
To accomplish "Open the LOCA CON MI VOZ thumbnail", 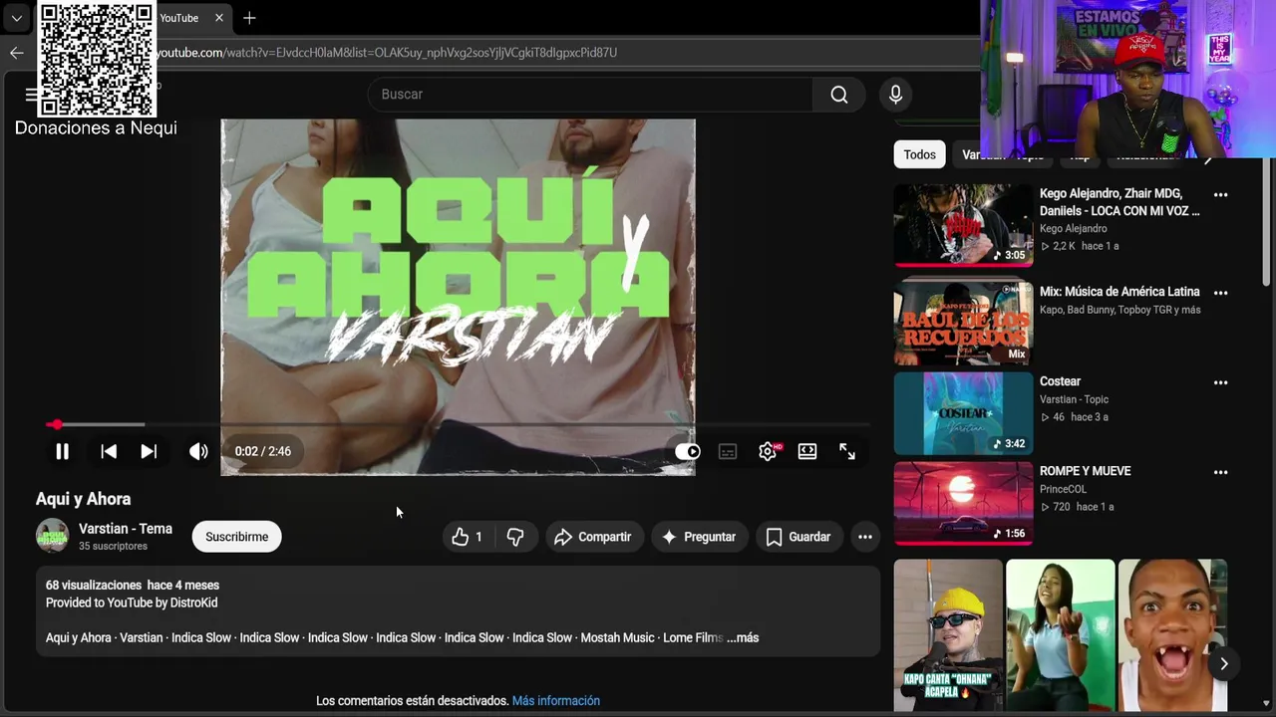I will point(963,224).
